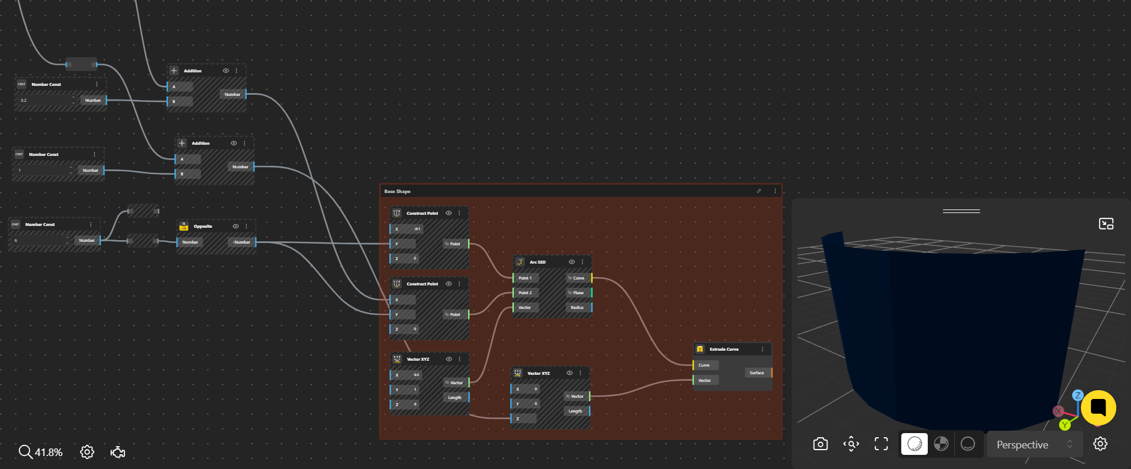Image resolution: width=1131 pixels, height=469 pixels.
Task: Open the yellow chat bubble button
Action: pos(1098,407)
